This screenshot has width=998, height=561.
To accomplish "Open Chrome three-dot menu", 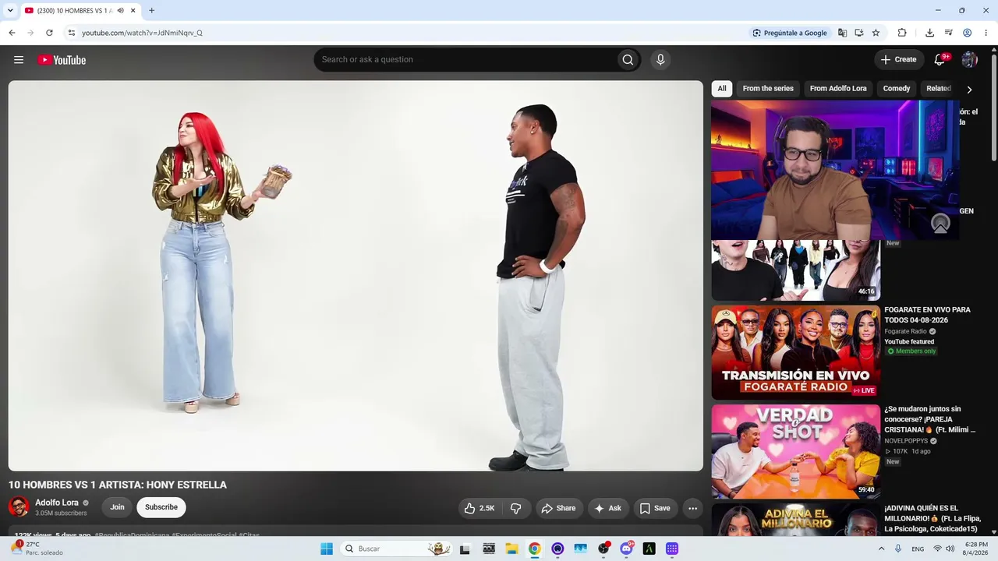I will point(986,33).
